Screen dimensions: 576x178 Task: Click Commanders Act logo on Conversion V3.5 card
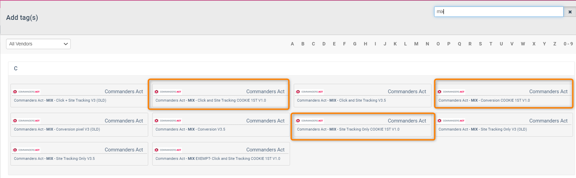pos(168,121)
